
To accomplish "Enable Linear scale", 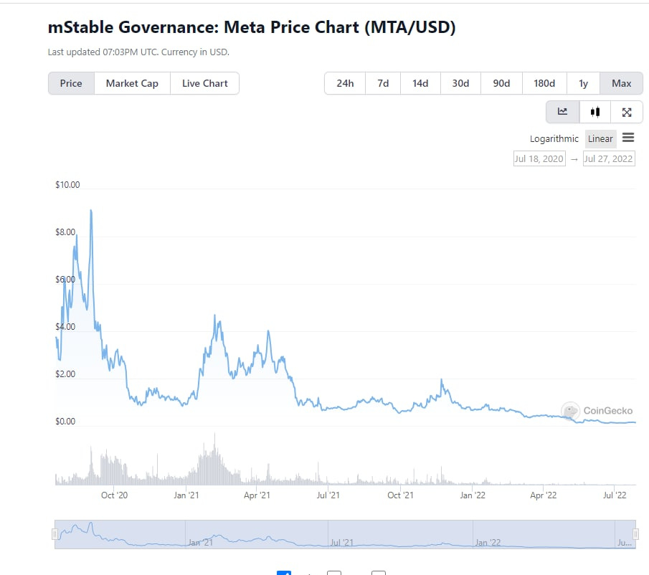I will point(600,138).
